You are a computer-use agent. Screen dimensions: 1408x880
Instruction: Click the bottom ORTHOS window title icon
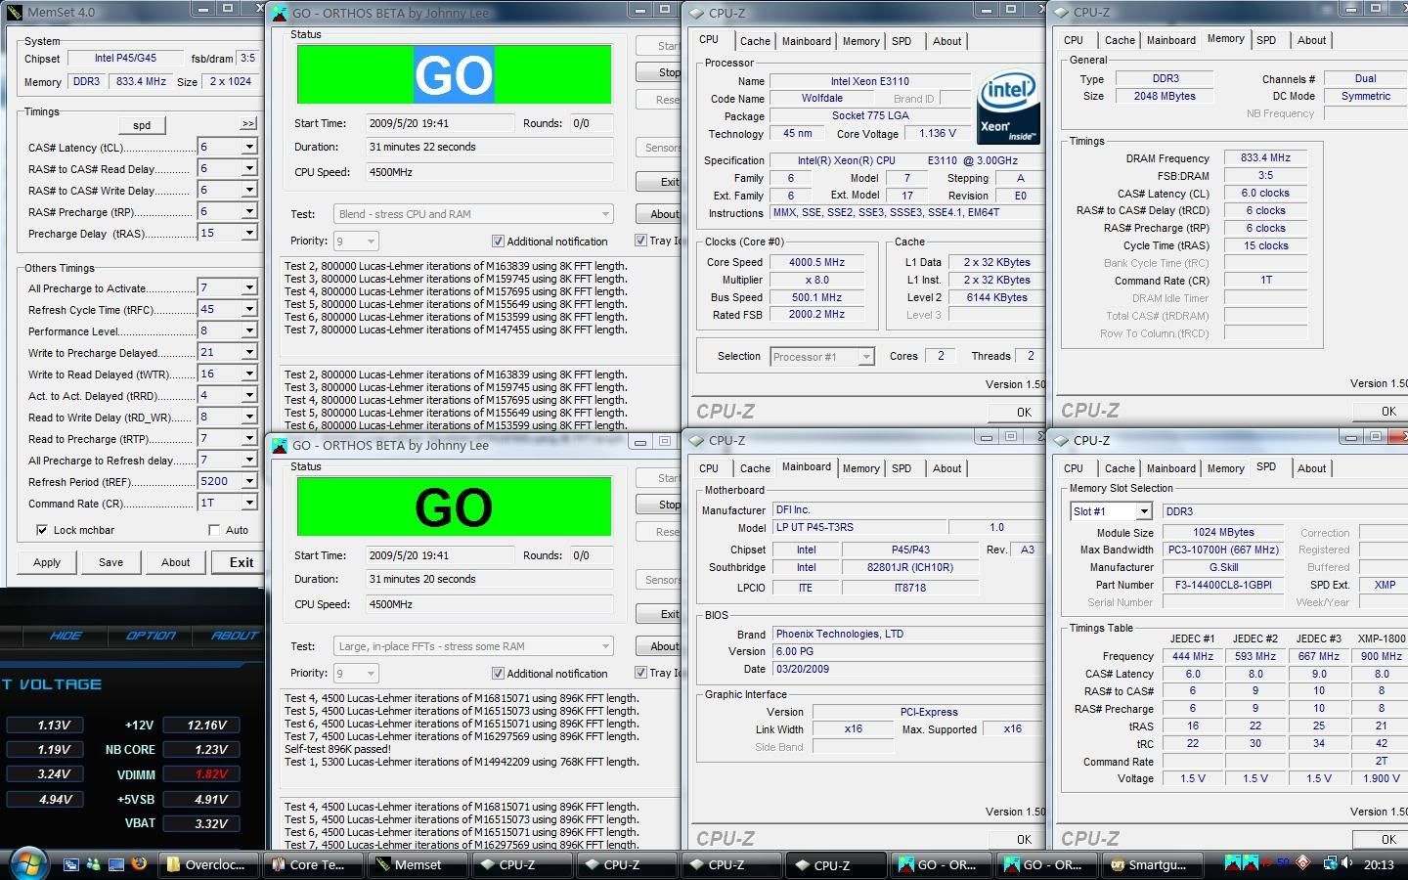(x=280, y=445)
